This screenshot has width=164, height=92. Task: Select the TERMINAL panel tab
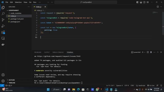(70, 52)
